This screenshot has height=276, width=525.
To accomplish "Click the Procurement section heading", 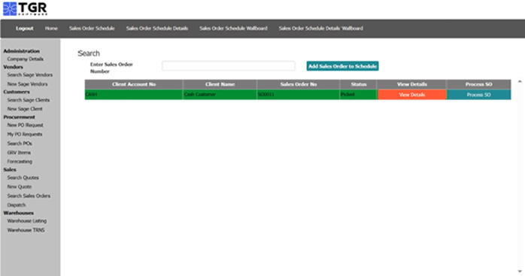I will (x=19, y=117).
